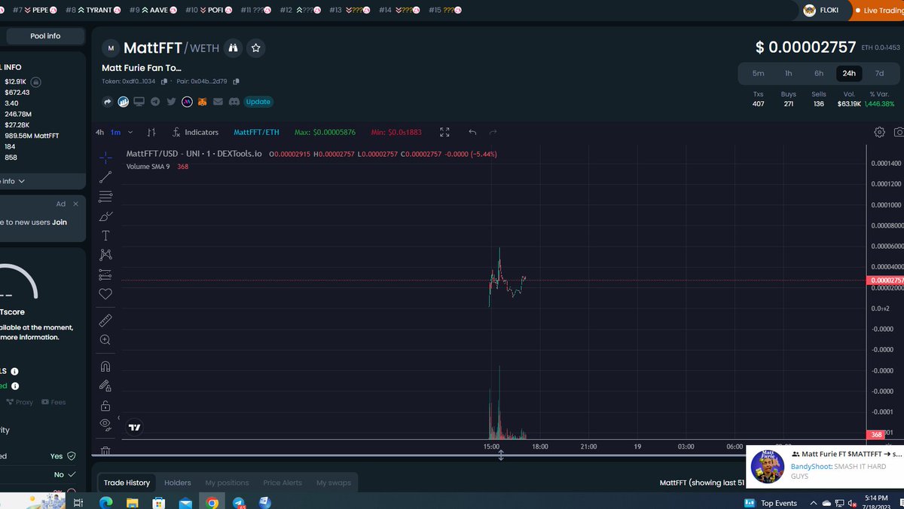Select the 24h stats interval

point(849,73)
